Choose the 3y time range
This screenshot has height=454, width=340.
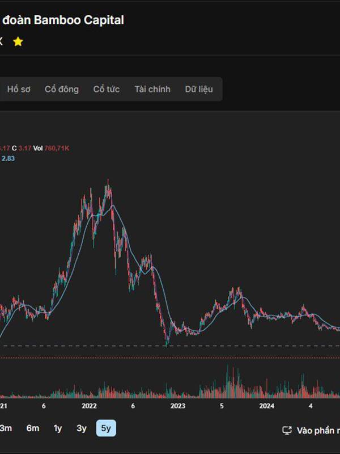82,428
